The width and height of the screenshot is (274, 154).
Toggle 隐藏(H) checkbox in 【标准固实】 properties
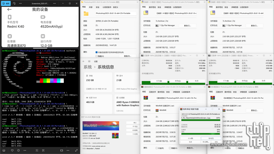[x=237, y=148]
